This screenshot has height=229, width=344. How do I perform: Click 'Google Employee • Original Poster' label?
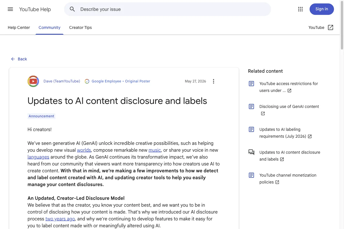click(121, 81)
